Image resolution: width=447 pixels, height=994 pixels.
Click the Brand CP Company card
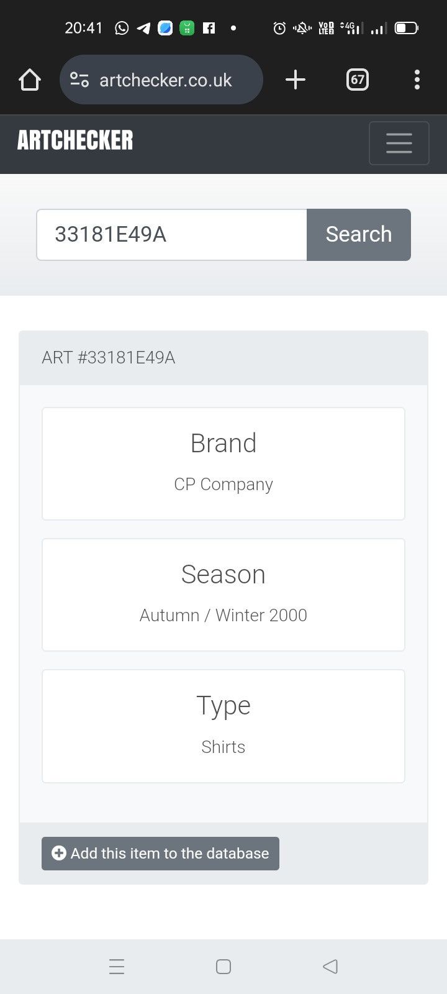point(223,463)
